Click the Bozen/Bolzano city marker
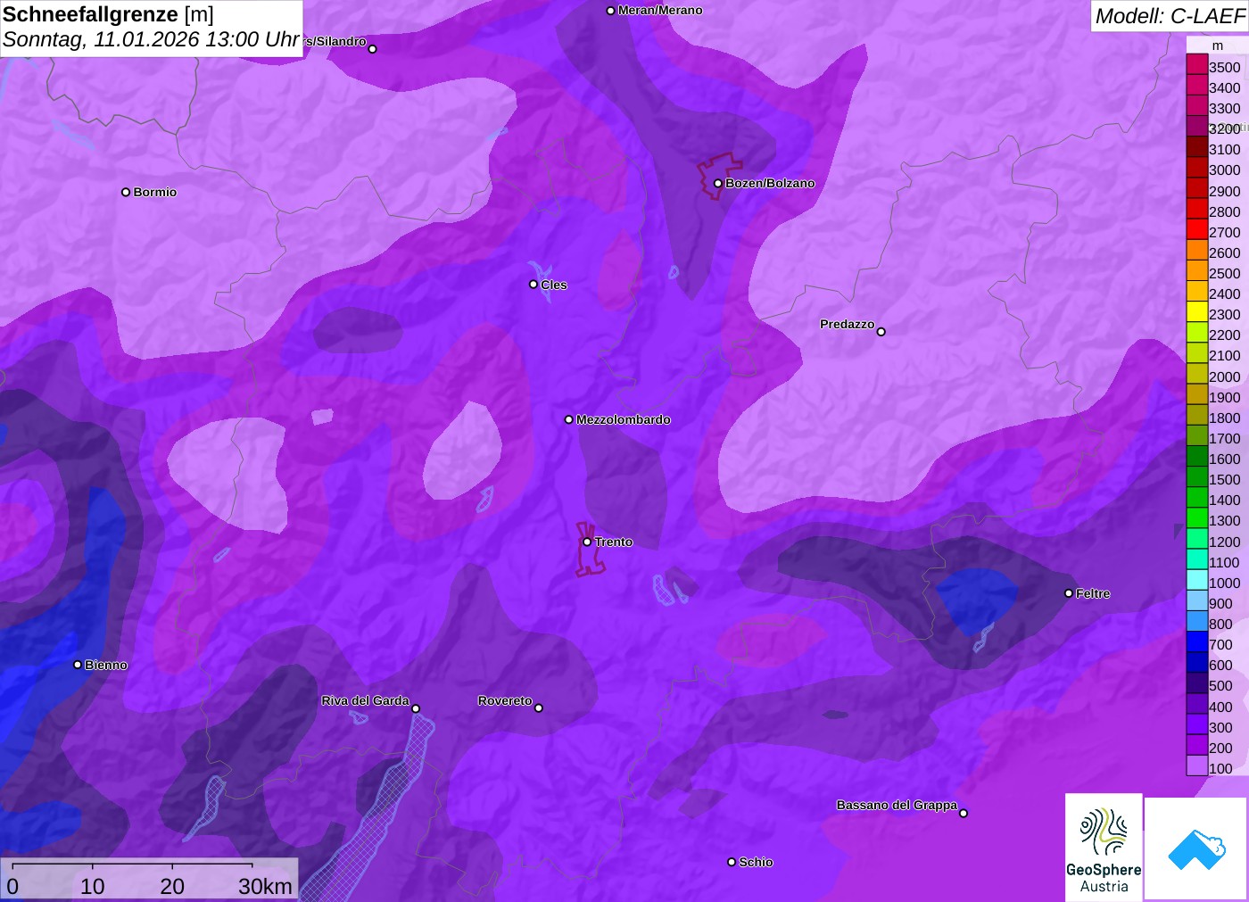This screenshot has width=1249, height=902. point(717,184)
